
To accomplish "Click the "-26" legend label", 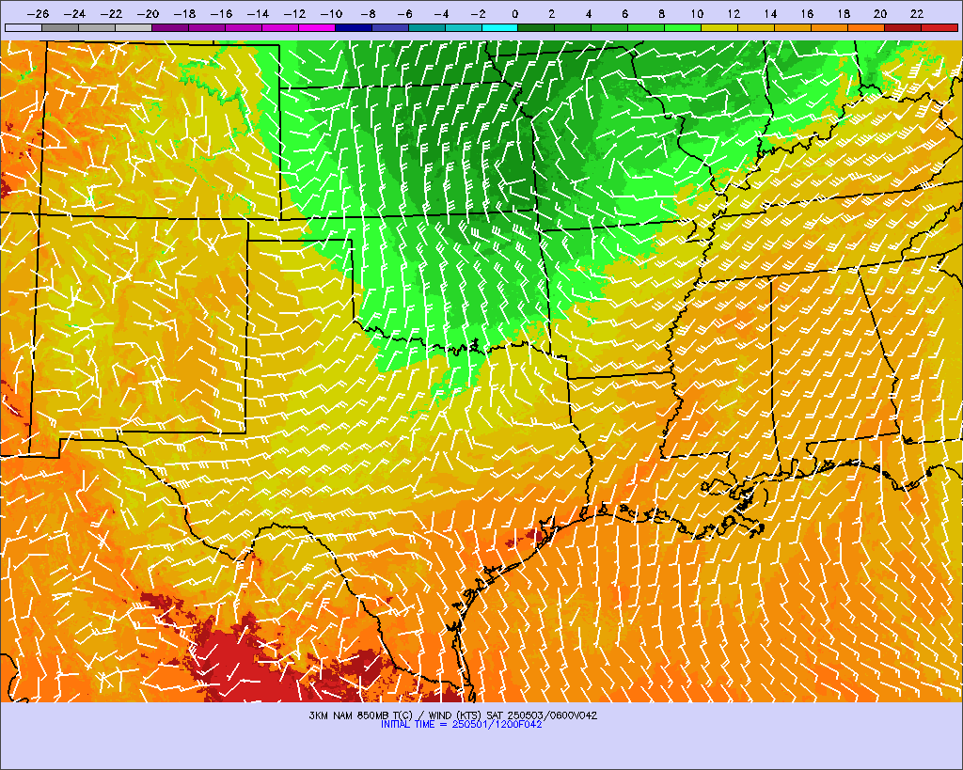I will pos(38,13).
